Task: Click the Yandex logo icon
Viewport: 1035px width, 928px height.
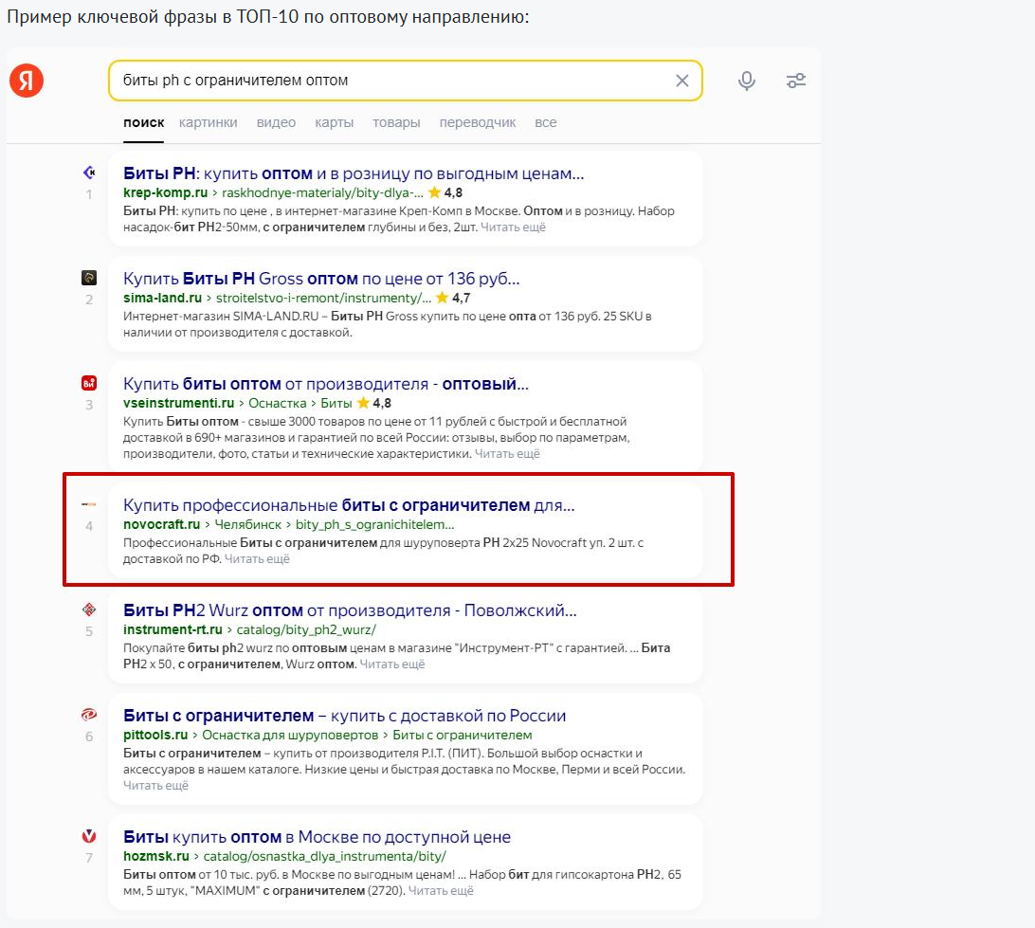Action: [x=27, y=81]
